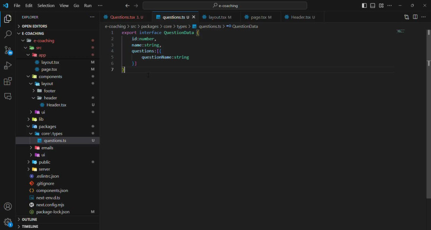The height and width of the screenshot is (230, 431).
Task: Collapse the components folder
Action: coord(58,76)
